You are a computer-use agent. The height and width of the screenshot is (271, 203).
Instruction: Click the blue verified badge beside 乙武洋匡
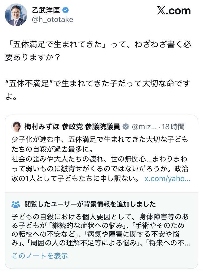(x=66, y=10)
